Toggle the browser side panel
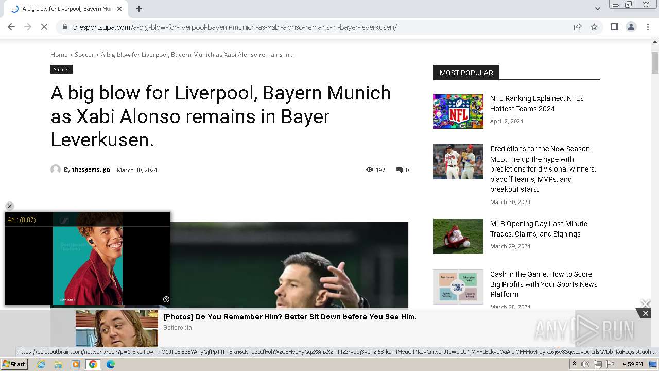659x371 pixels. tap(614, 27)
